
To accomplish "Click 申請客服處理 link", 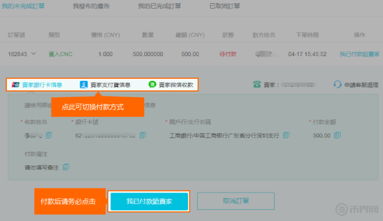I will coord(361,85).
